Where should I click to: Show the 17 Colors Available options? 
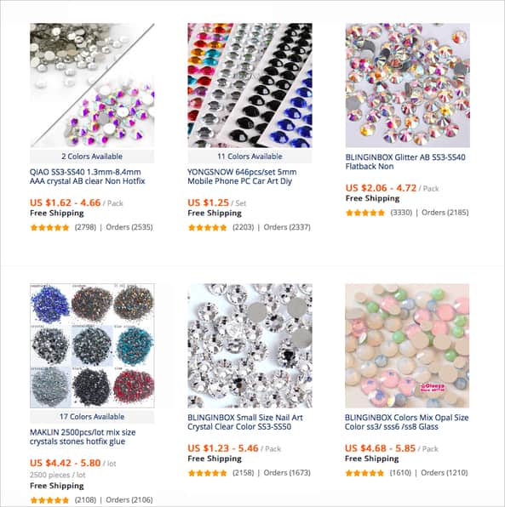[x=92, y=417]
